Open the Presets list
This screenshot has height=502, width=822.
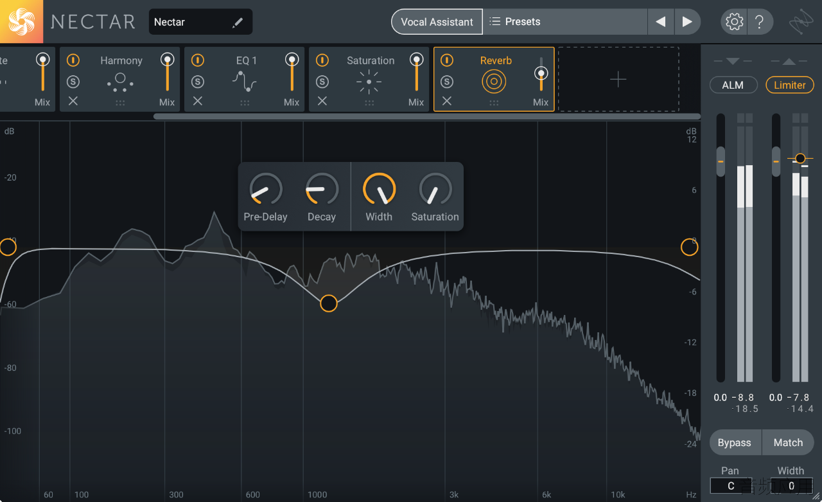pos(564,22)
